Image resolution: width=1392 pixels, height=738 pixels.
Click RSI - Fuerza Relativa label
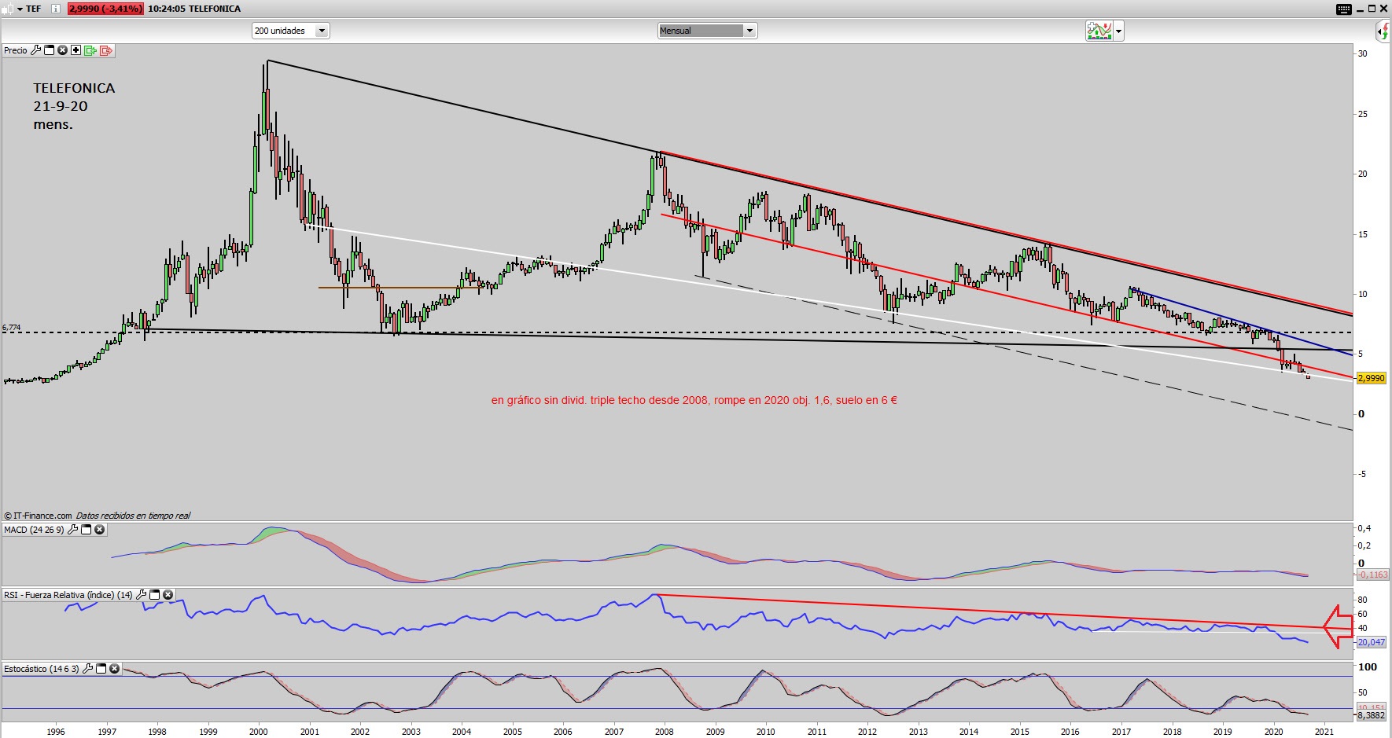pyautogui.click(x=68, y=595)
